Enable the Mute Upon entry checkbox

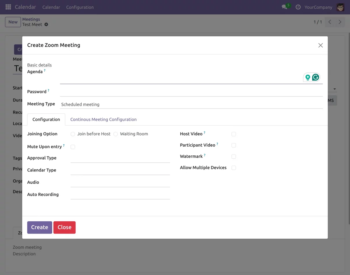(x=73, y=147)
